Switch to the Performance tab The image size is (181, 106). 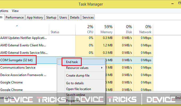15,17
